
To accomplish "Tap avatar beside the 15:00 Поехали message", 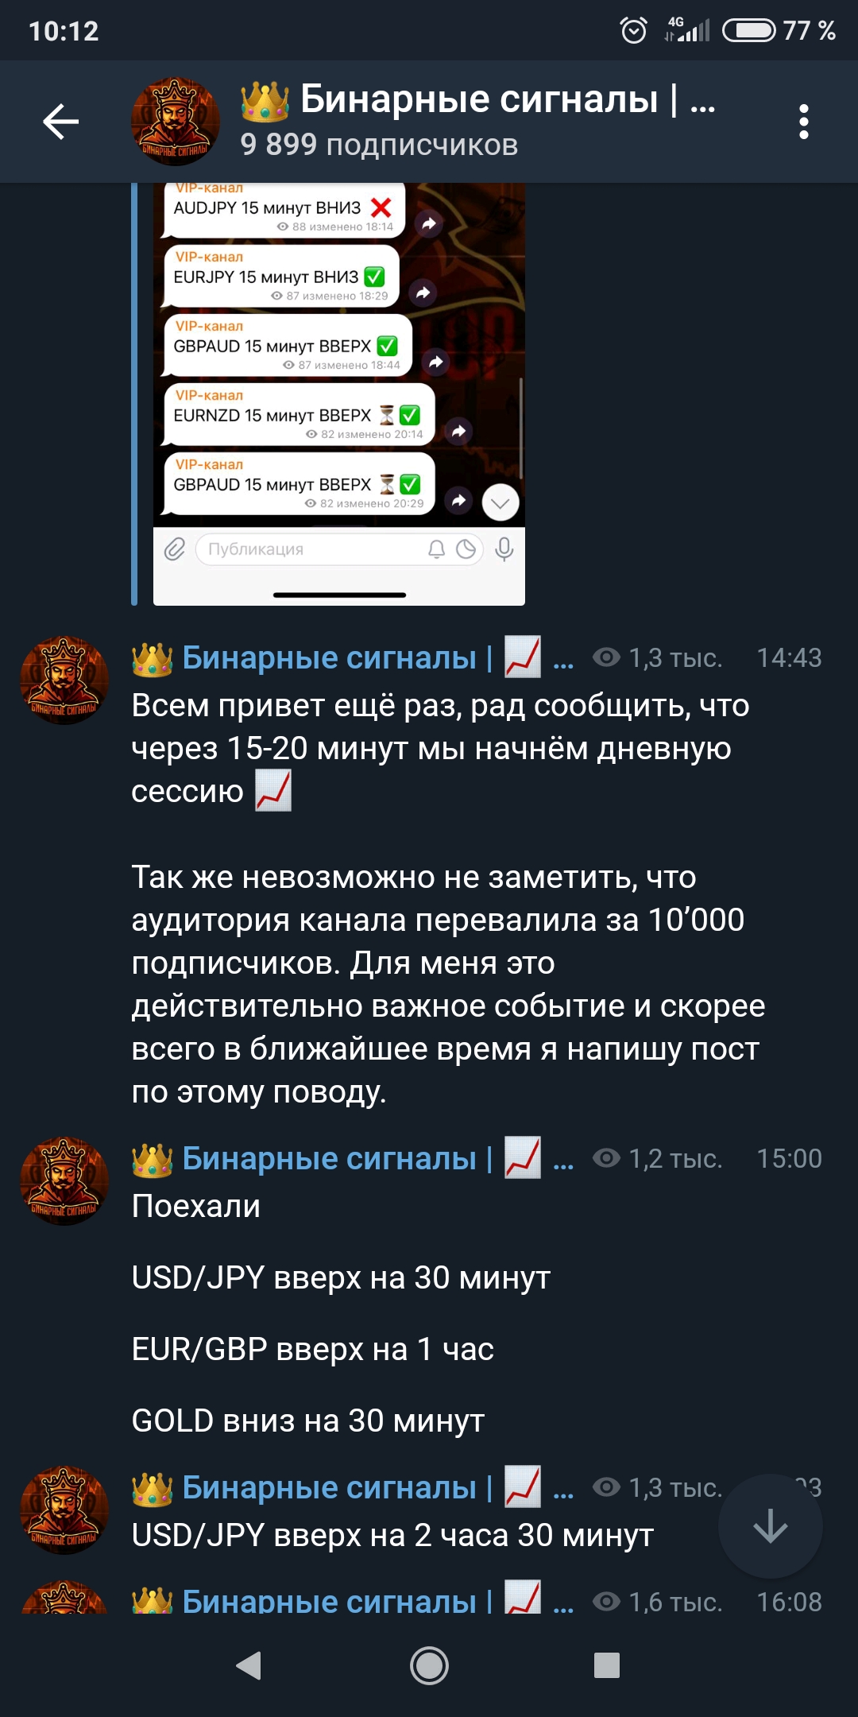I will [64, 1181].
